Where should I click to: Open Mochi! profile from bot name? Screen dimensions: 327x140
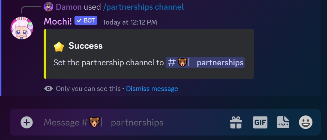click(58, 21)
